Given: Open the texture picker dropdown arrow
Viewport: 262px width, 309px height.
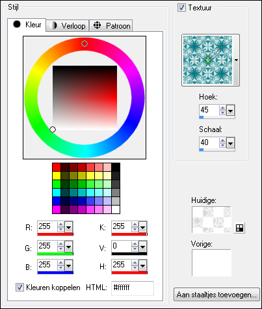Looking at the screenshot, I should pos(236,60).
